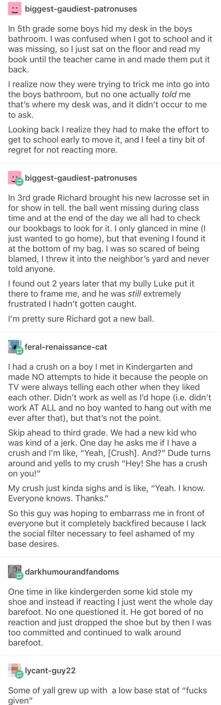Click the darkhumourandfandoms avatar picture
This screenshot has width=221, height=705.
coord(13,570)
